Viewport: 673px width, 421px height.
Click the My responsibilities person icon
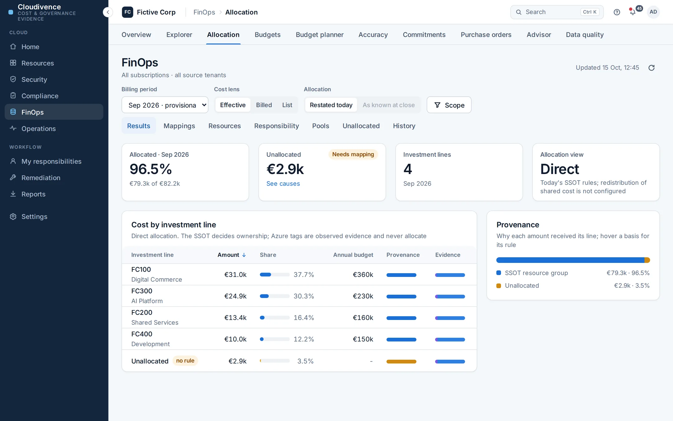point(13,161)
